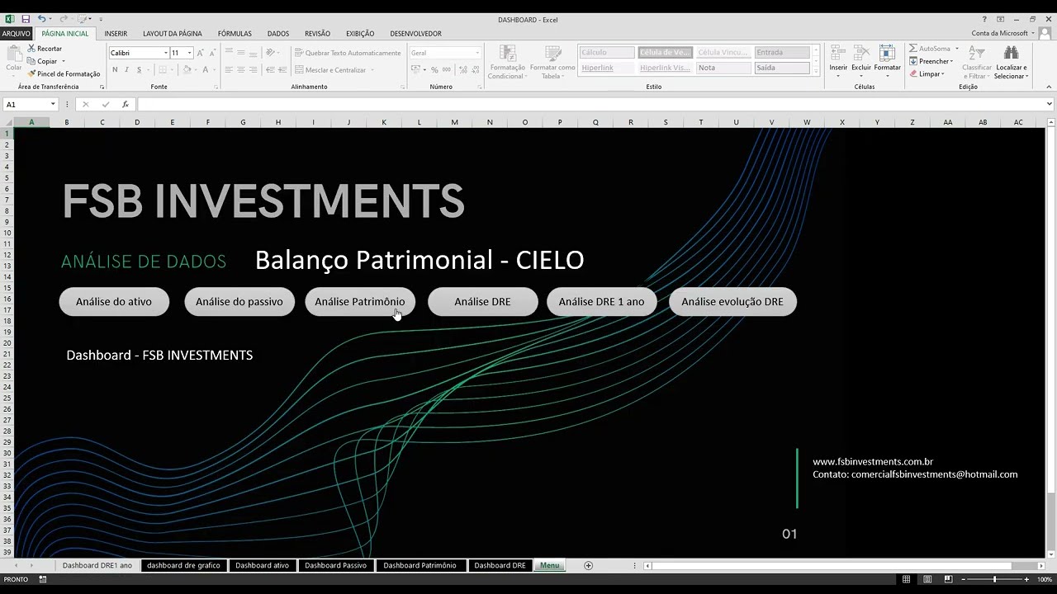Click the Excel Help question mark icon

(984, 19)
